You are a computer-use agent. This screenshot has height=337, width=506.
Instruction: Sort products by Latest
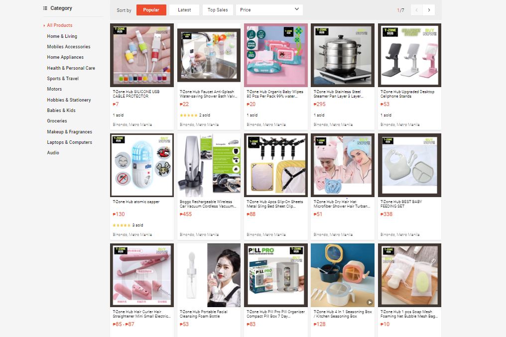tap(184, 10)
